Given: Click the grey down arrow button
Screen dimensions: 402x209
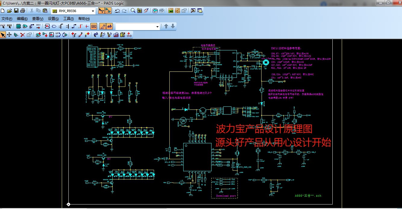Looking at the screenshot, I should [x=173, y=27].
